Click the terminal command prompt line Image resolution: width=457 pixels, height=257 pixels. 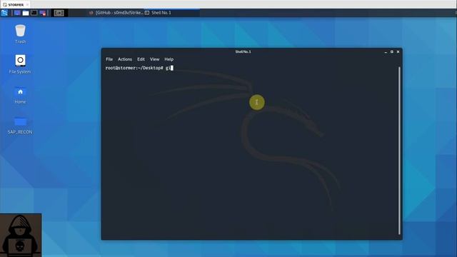(139, 68)
